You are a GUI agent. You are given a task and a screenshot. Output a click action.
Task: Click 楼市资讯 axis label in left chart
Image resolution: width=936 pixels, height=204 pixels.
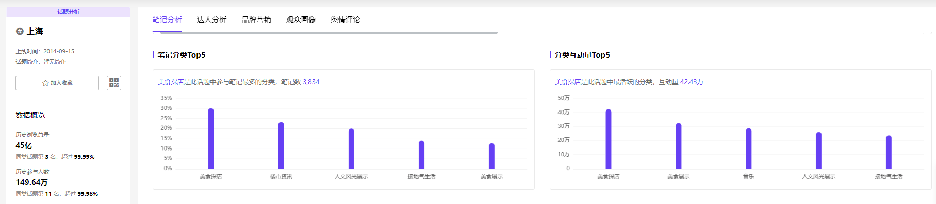click(x=281, y=176)
